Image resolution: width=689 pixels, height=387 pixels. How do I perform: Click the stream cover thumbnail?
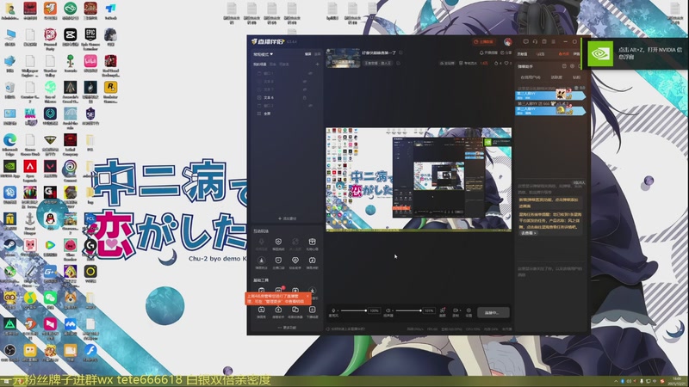tap(343, 58)
